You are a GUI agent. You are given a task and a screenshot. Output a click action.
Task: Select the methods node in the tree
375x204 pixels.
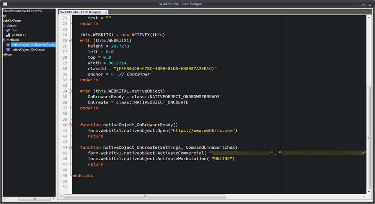(13, 40)
